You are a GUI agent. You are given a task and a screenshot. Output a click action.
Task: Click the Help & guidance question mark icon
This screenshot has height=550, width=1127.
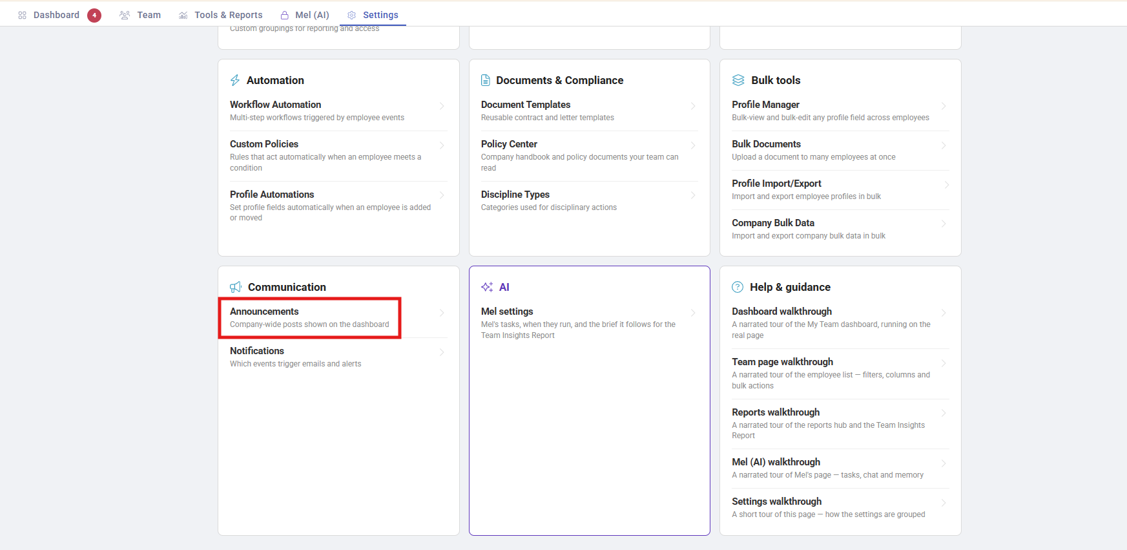(738, 287)
